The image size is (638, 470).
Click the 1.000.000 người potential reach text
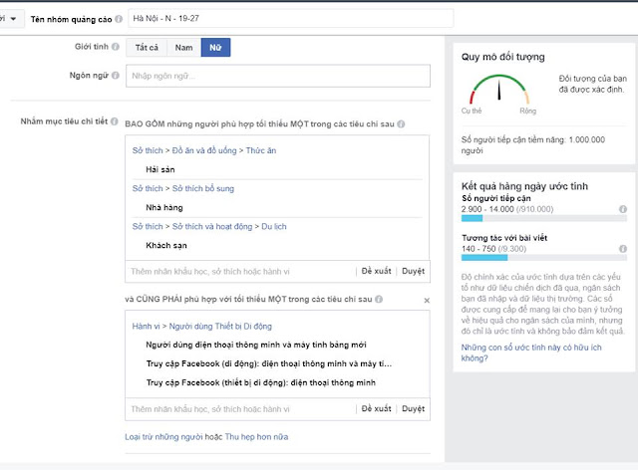click(x=533, y=144)
